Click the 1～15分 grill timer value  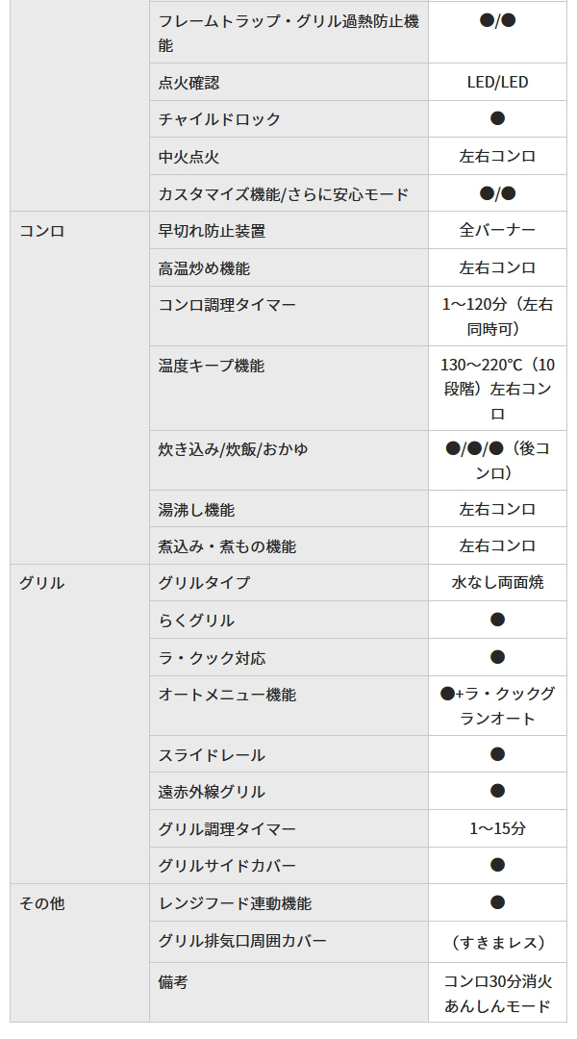(497, 828)
